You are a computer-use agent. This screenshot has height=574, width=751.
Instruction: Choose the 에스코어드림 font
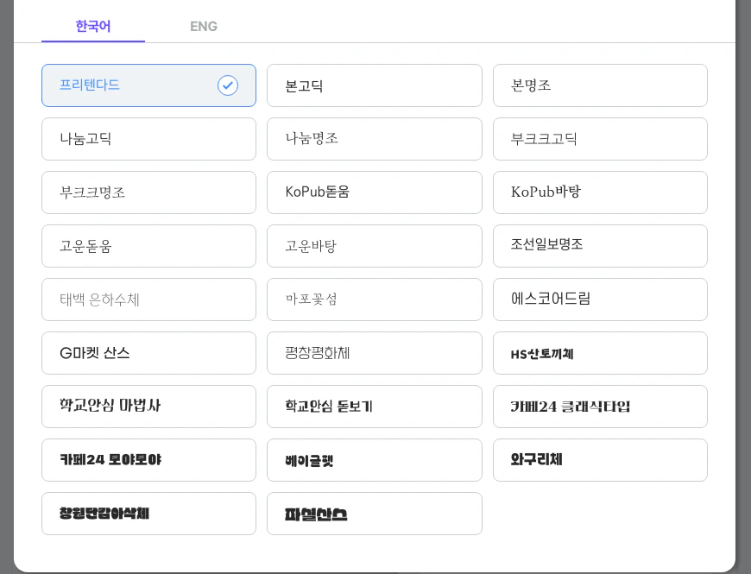pos(600,300)
